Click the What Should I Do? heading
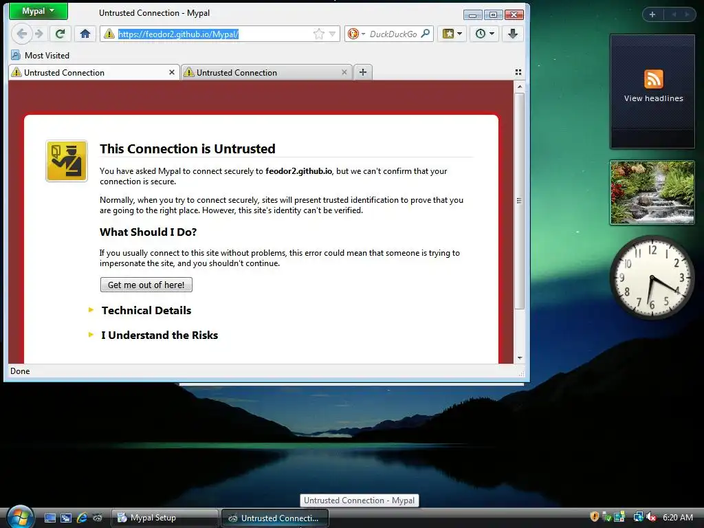This screenshot has height=528, width=704. click(148, 232)
